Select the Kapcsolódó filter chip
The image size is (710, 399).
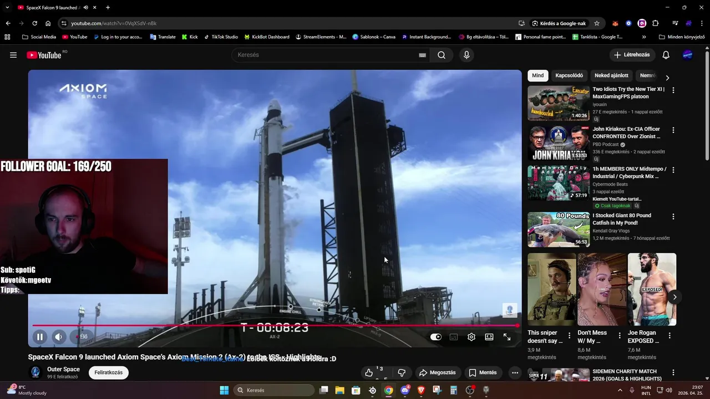coord(569,75)
